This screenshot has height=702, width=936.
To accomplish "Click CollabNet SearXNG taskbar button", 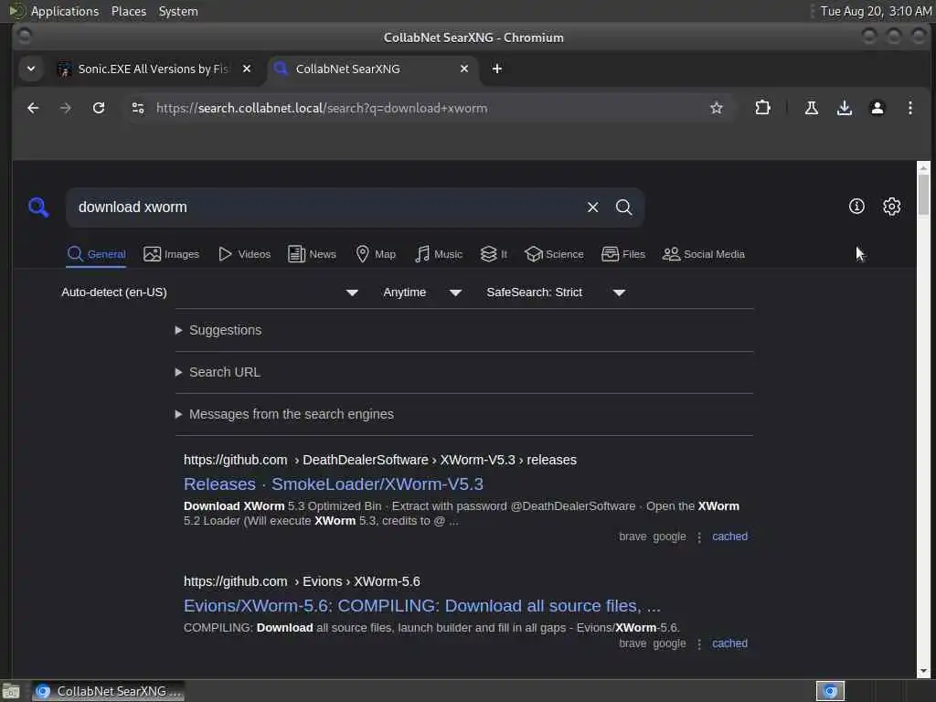I will pyautogui.click(x=108, y=691).
